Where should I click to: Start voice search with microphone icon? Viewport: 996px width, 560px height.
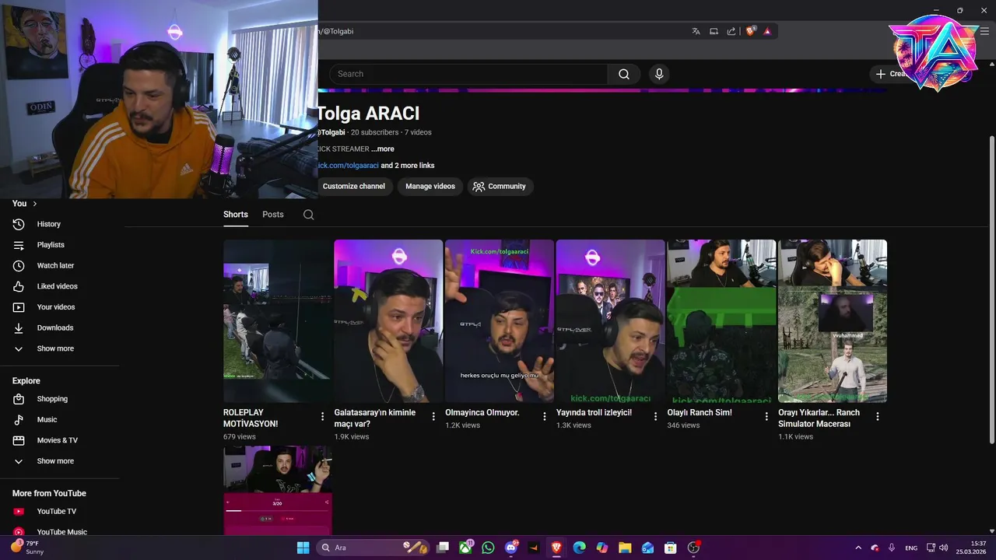659,74
